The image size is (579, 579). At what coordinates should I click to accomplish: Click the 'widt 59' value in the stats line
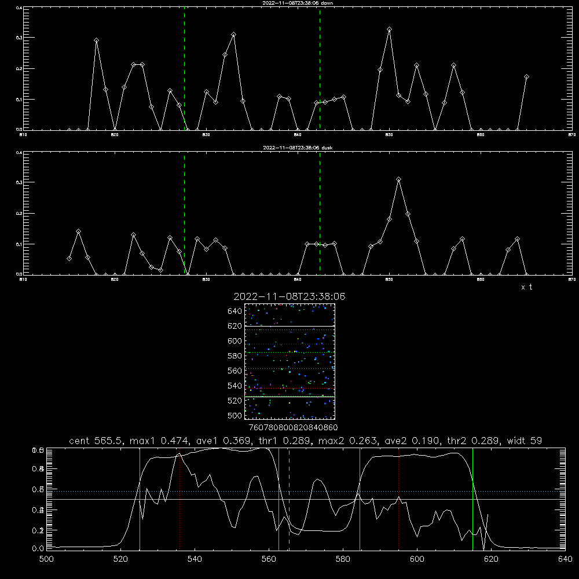tap(525, 441)
